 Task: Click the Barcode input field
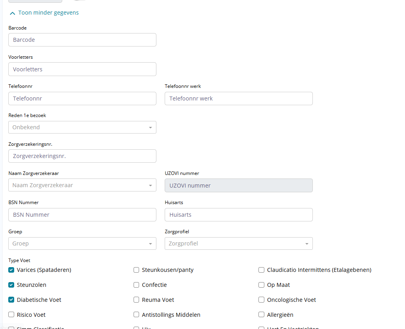tap(82, 40)
